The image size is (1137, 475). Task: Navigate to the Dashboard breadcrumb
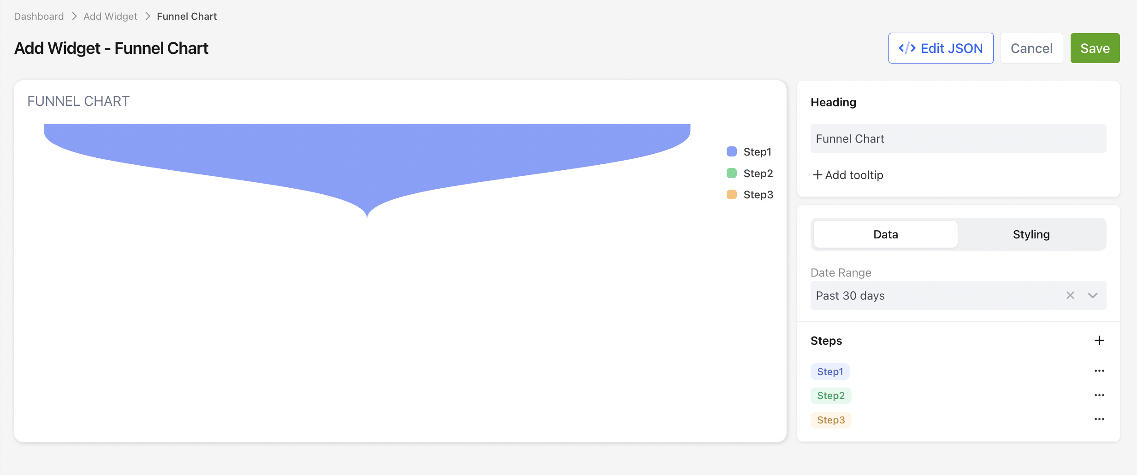(39, 17)
